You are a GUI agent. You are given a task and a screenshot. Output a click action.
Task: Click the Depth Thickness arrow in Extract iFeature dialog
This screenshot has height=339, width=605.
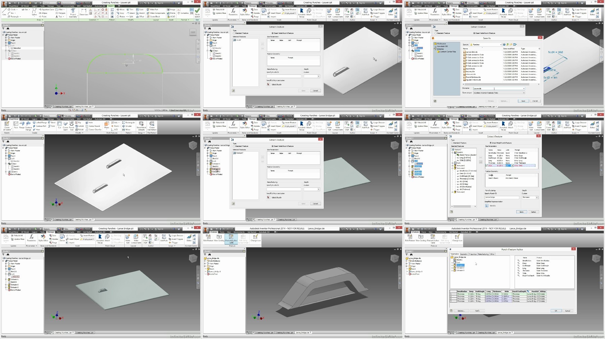coord(536,197)
